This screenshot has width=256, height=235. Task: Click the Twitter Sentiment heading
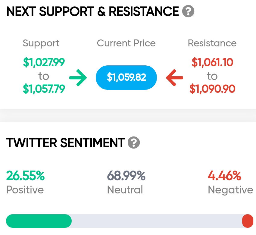point(65,143)
